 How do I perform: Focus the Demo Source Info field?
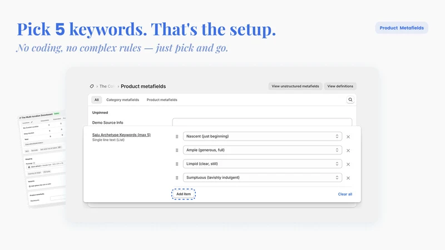pos(262,122)
